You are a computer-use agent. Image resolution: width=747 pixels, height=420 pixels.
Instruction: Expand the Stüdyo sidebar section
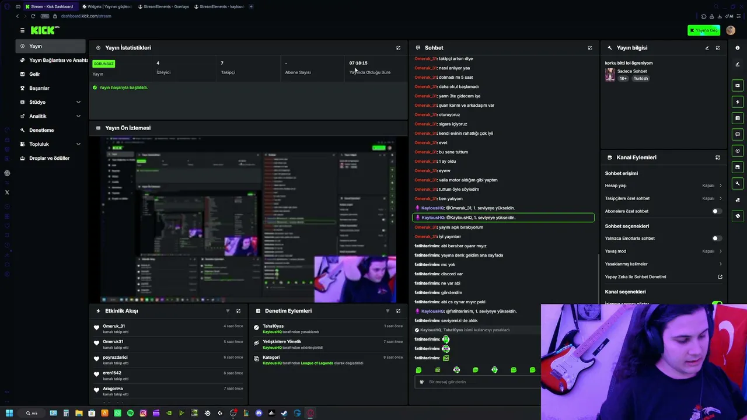[x=51, y=102]
